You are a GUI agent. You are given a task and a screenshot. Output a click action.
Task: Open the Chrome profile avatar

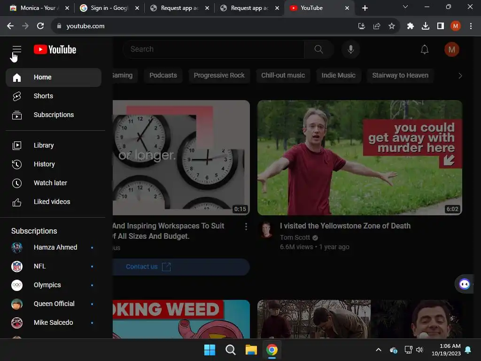(456, 26)
